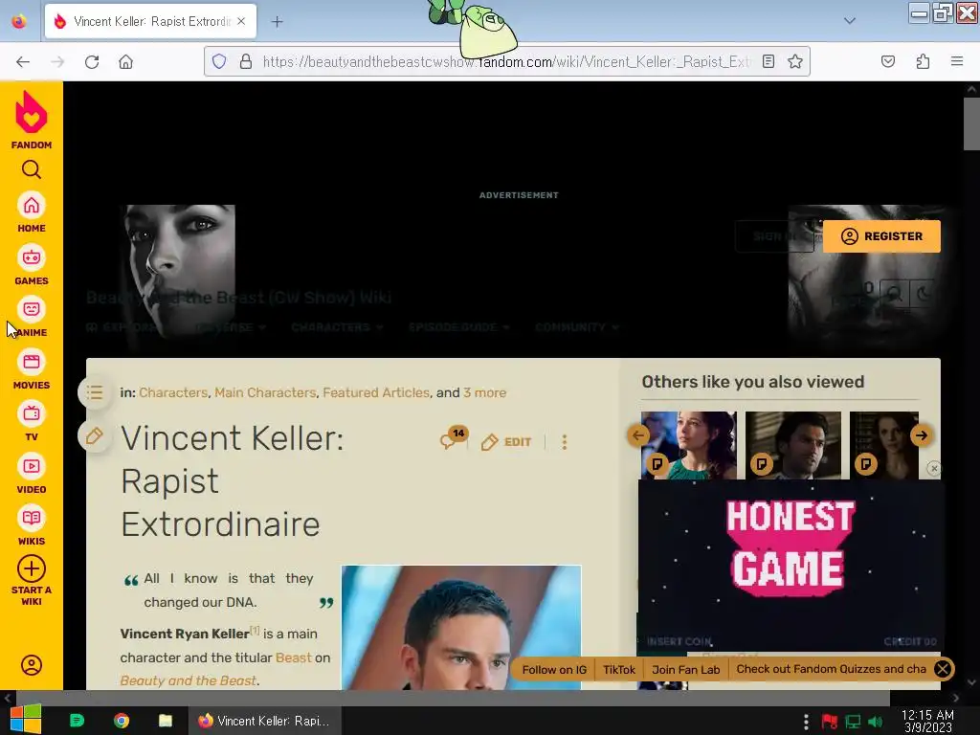Edit the Vincent Keller article

point(506,442)
